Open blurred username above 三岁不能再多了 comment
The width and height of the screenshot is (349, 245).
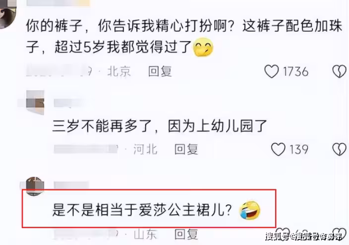pyautogui.click(x=68, y=102)
